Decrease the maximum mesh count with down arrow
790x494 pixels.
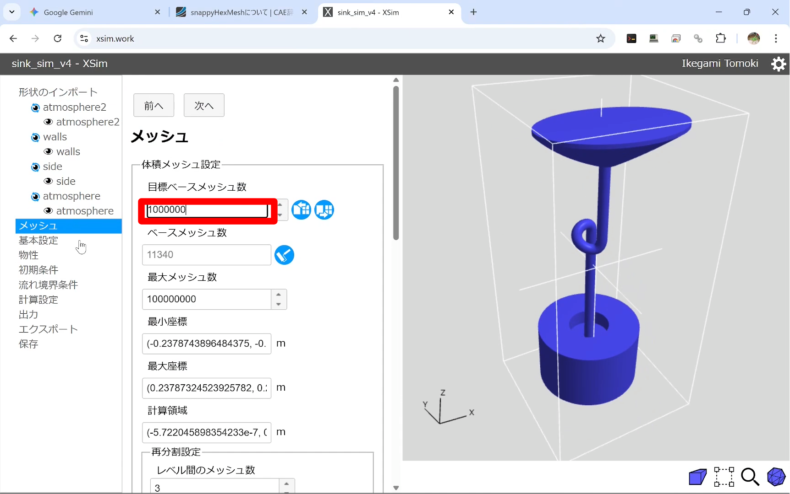point(279,304)
